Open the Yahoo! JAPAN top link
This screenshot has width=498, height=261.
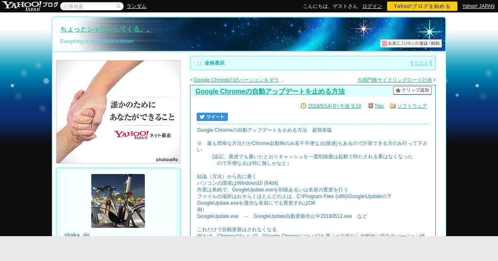[478, 6]
